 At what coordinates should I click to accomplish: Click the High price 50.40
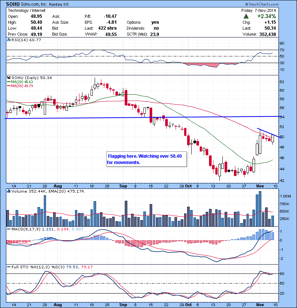click(36, 22)
